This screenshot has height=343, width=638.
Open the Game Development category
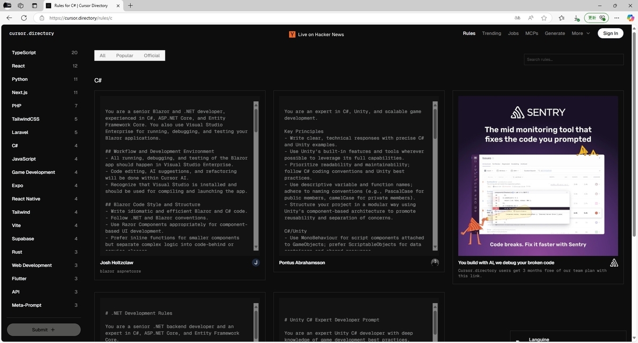tap(45, 172)
